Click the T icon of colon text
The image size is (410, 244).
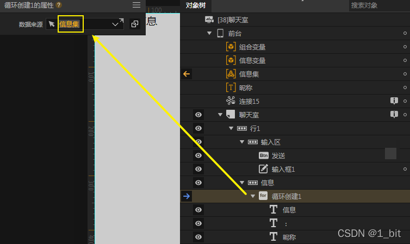coord(274,223)
